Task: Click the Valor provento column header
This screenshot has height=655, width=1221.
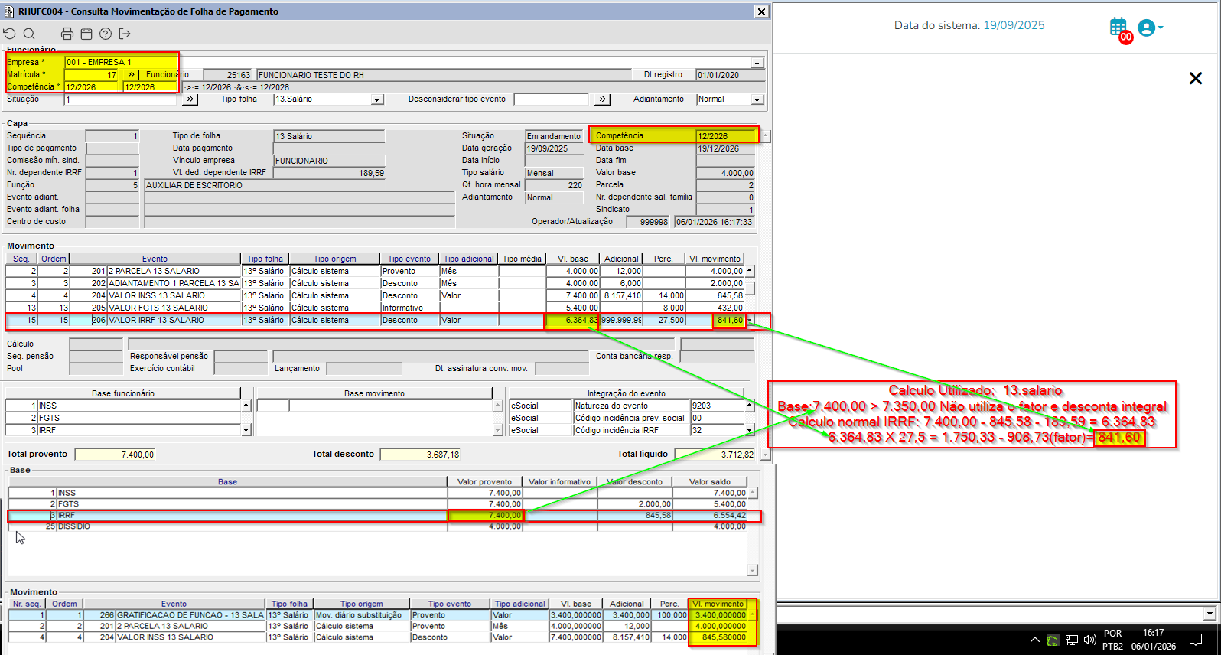Action: point(485,482)
